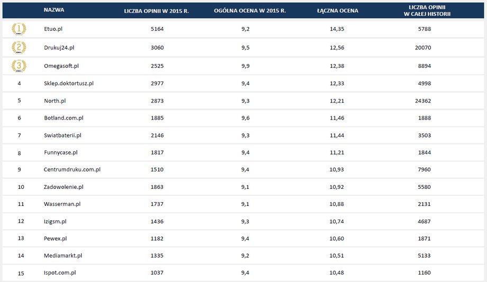The height and width of the screenshot is (282, 487).
Task: Open the Etuo.pl store link
Action: coord(53,29)
